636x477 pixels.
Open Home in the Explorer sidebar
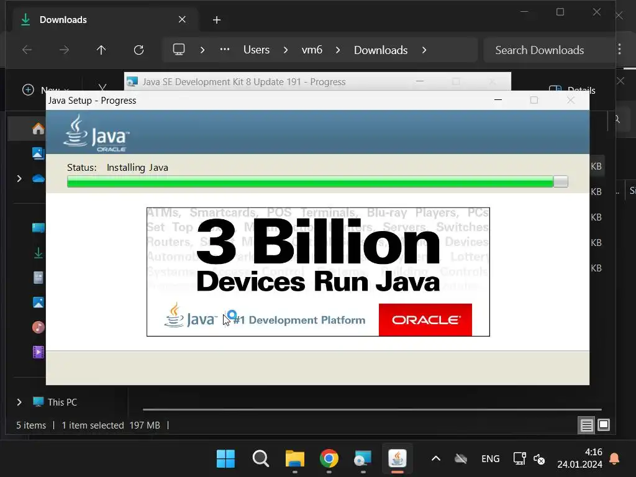[38, 129]
